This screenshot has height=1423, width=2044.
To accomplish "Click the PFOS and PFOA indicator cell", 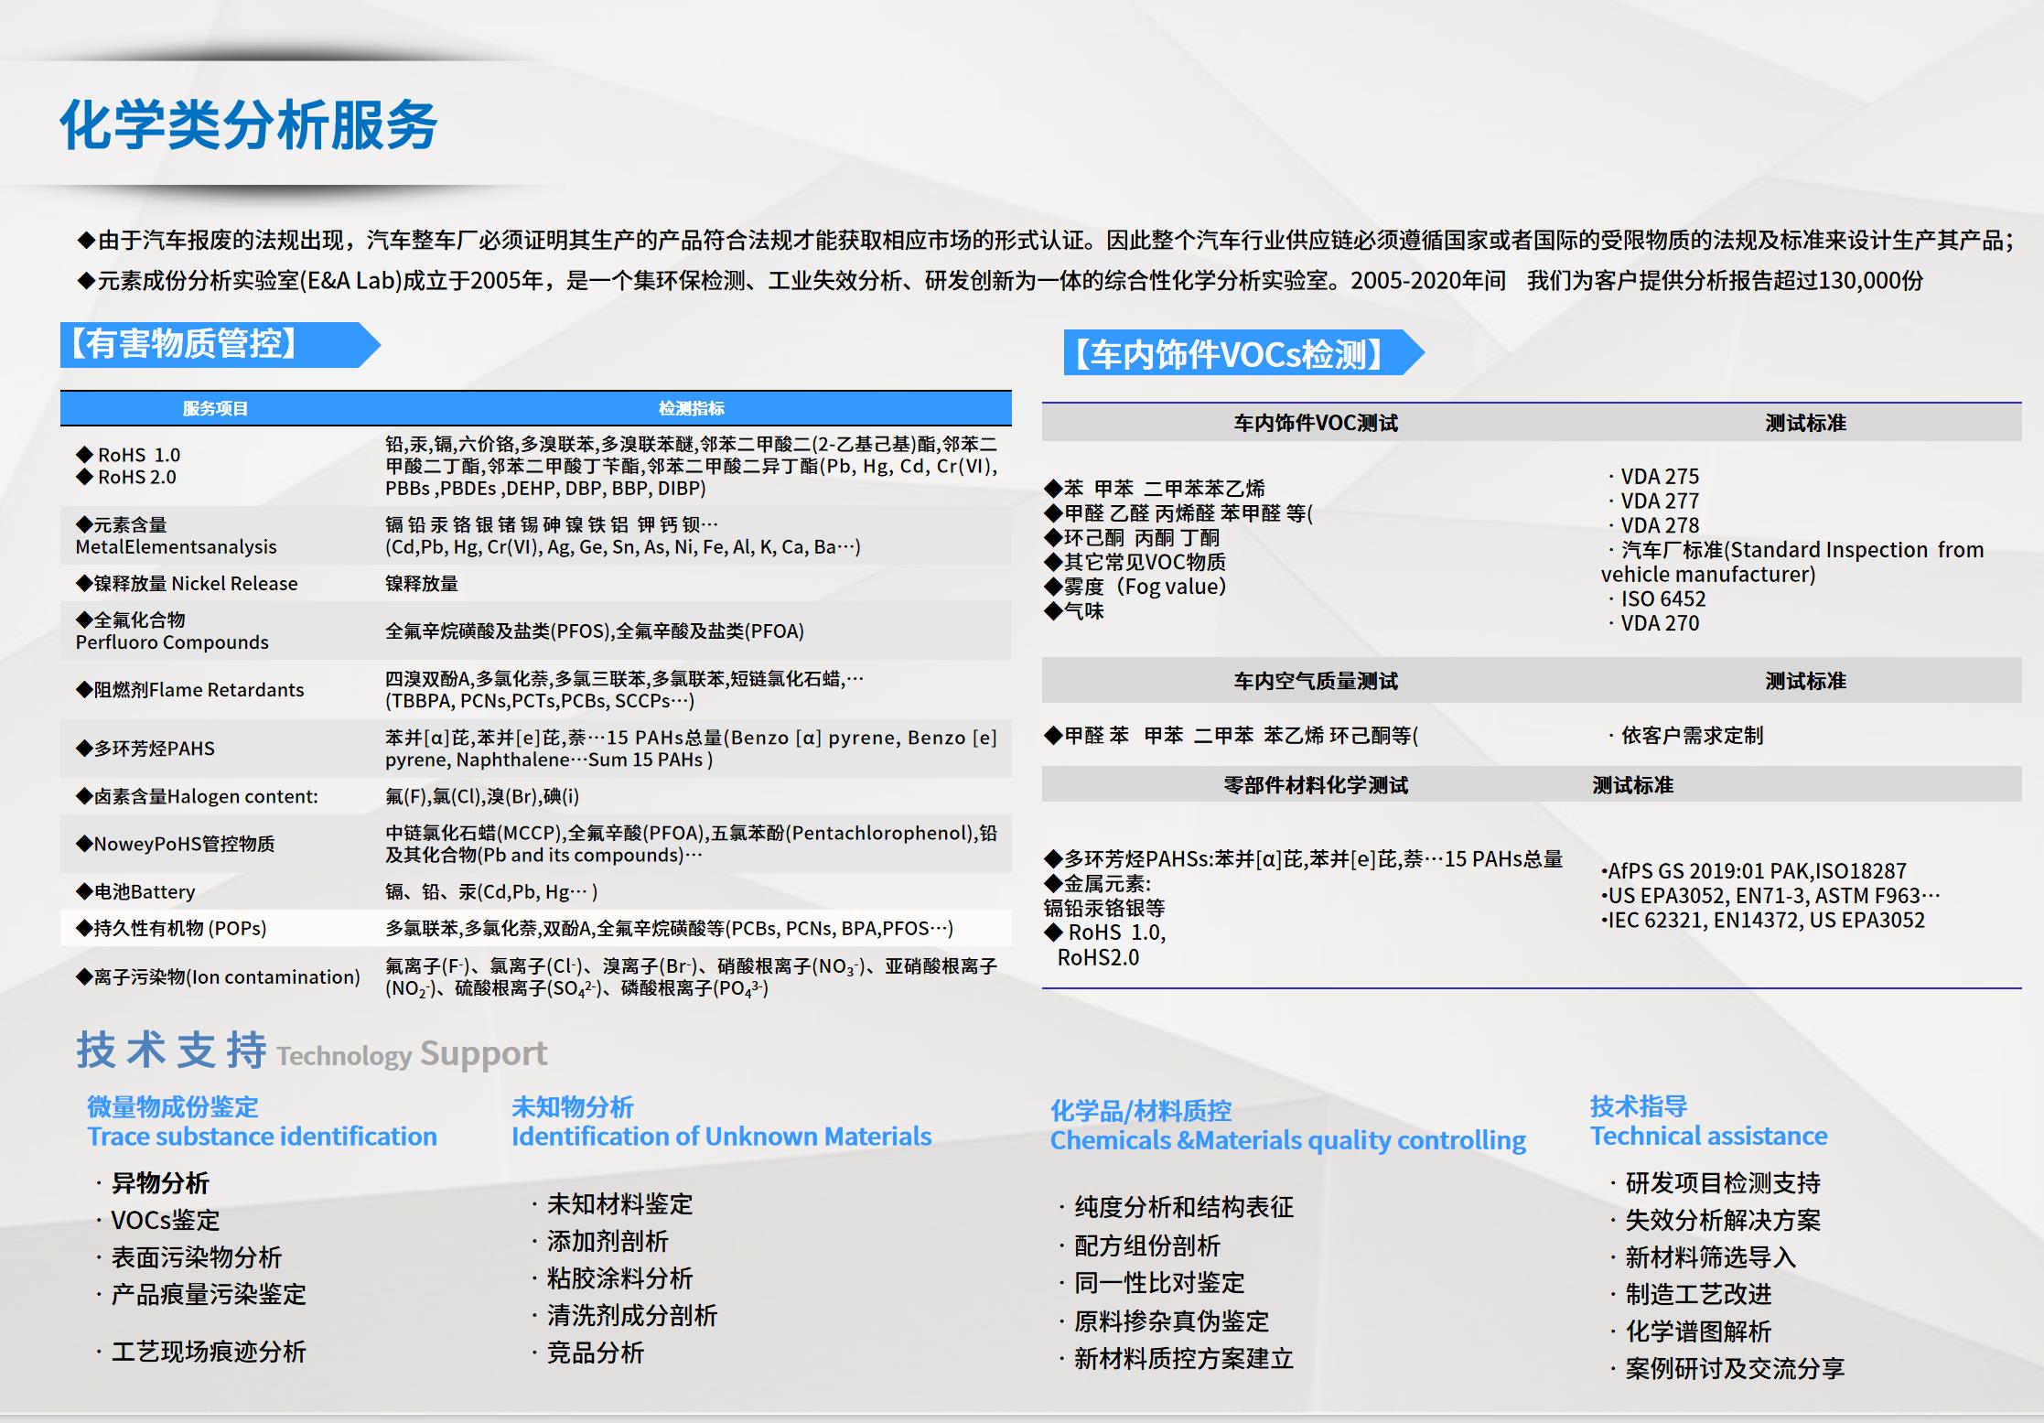I will click(595, 631).
